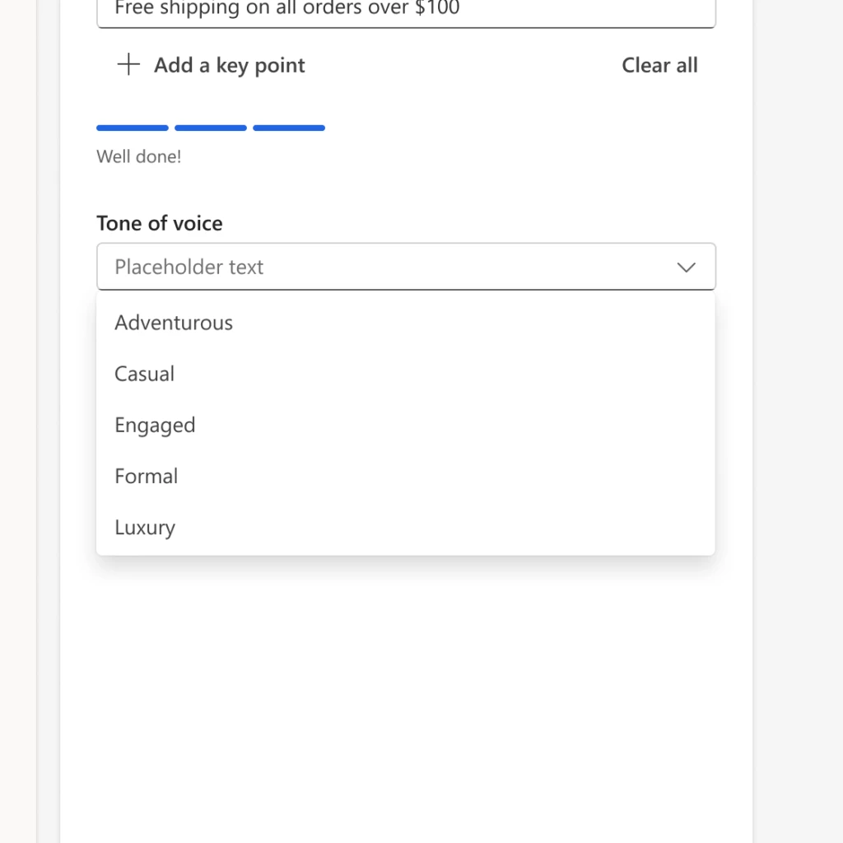843x843 pixels.
Task: Click the plus icon to add a key point
Action: pos(128,65)
